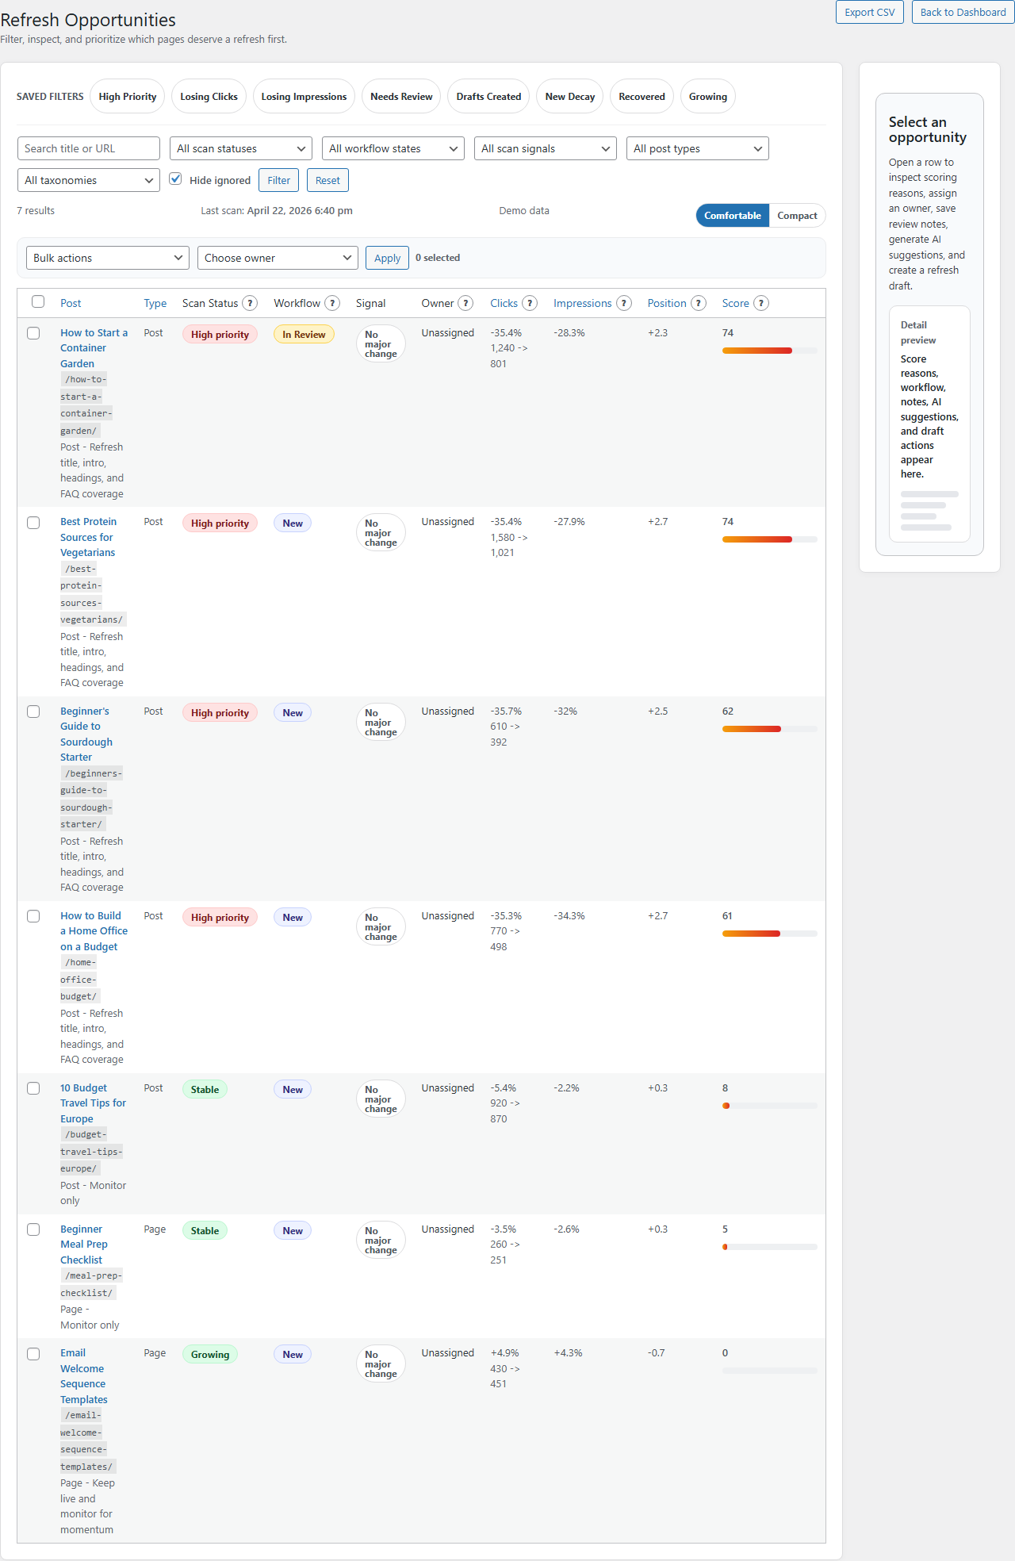Click the In Review workflow badge

[304, 335]
